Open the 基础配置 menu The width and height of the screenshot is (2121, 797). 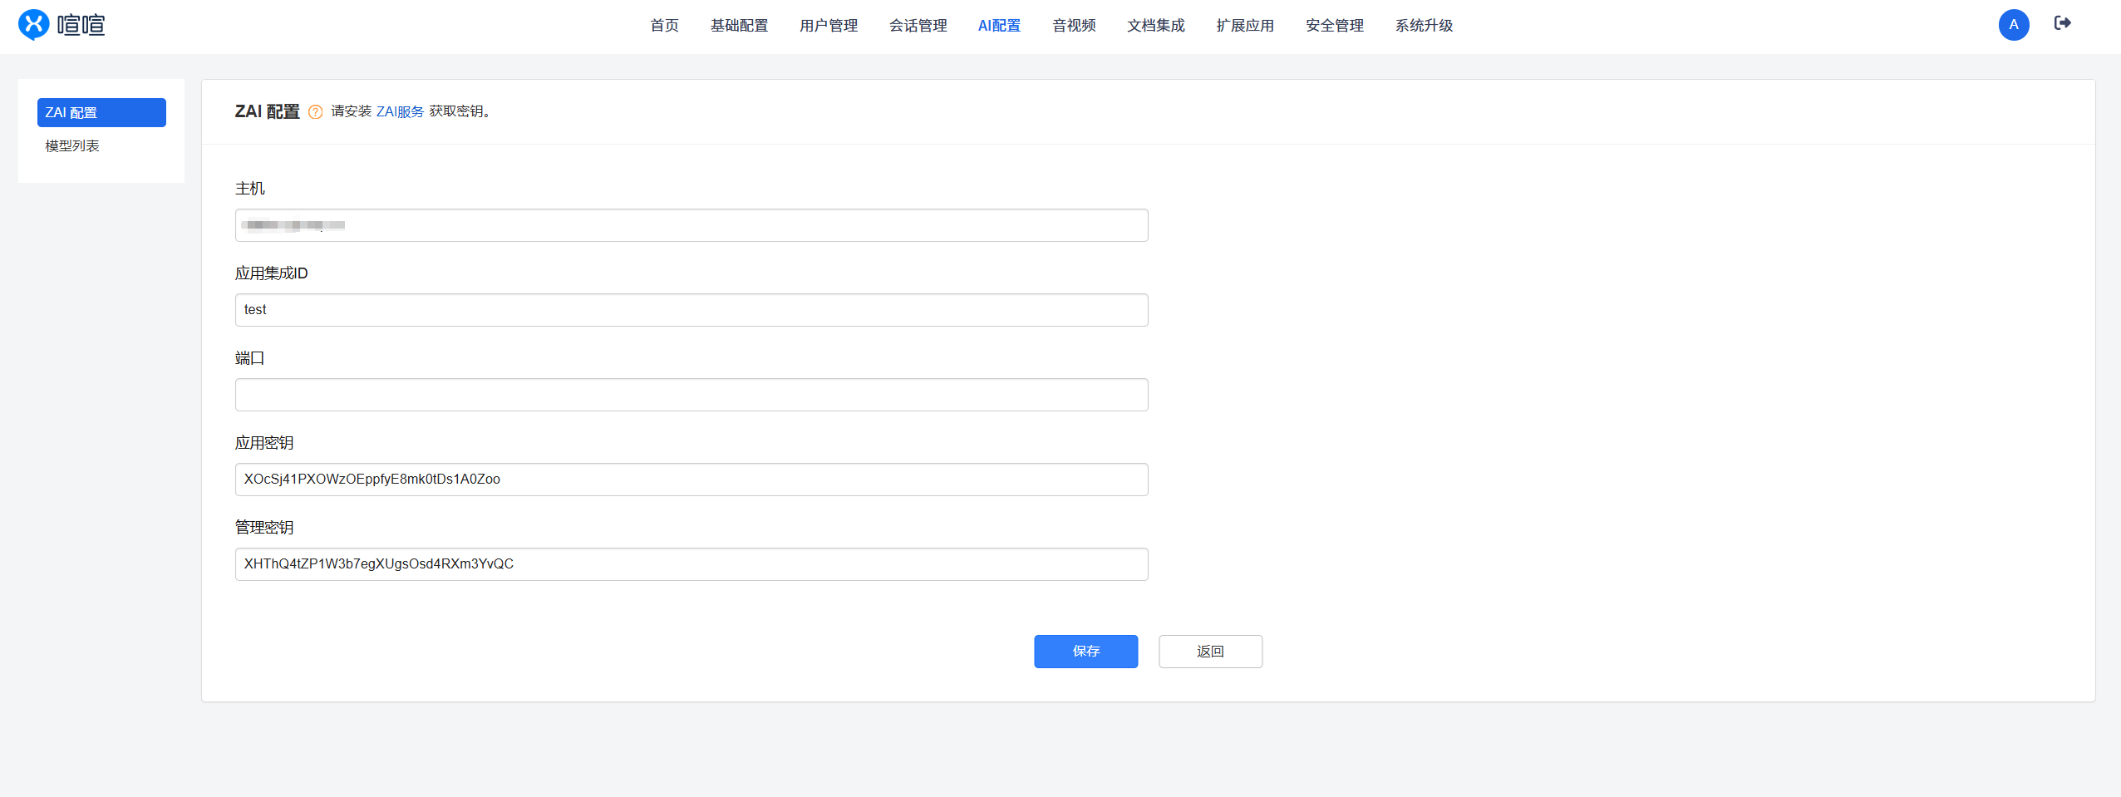click(x=739, y=26)
